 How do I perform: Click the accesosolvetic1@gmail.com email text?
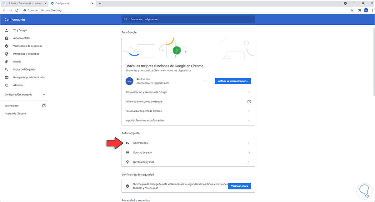click(153, 83)
